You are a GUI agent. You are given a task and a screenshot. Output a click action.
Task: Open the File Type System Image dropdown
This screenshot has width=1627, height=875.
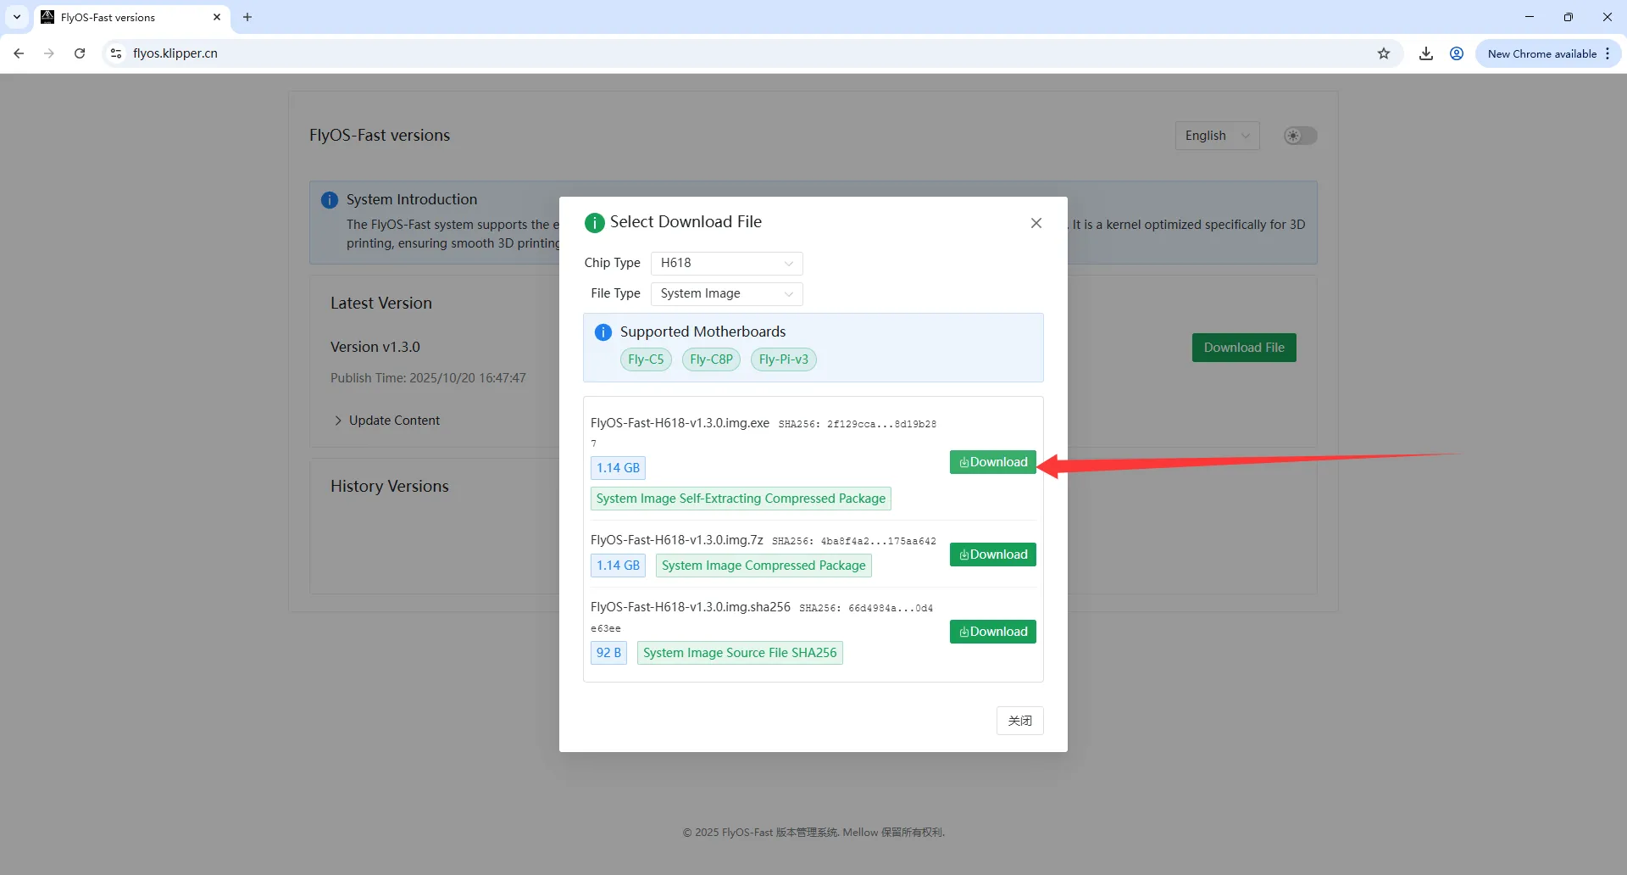tap(726, 293)
